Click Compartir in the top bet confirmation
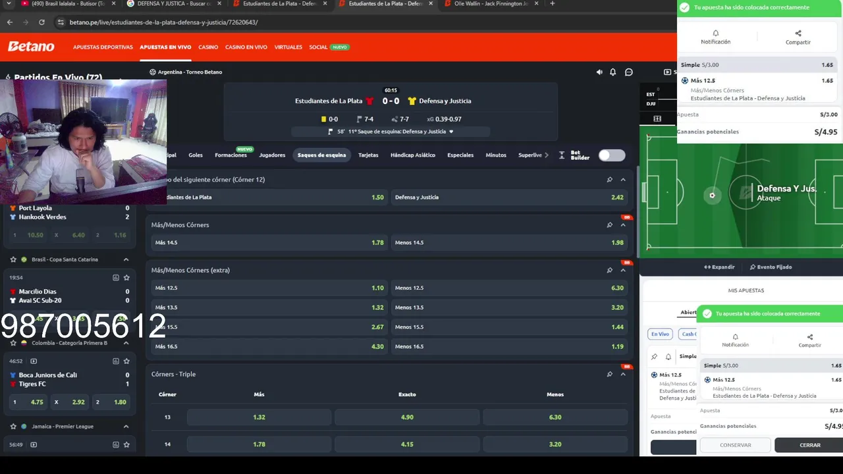The width and height of the screenshot is (843, 474). click(798, 37)
